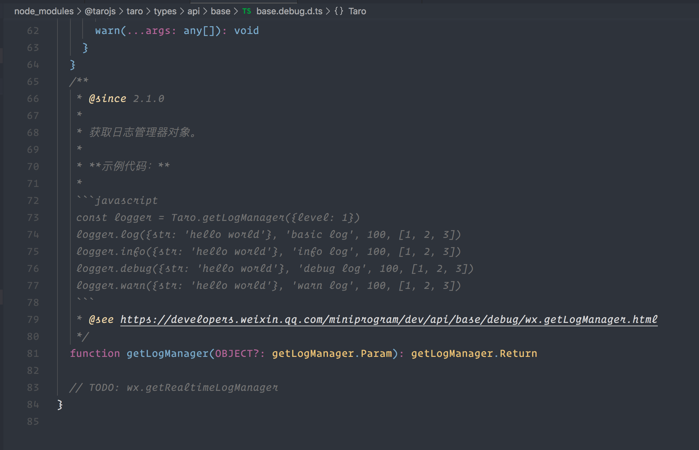Click the curly braces namespace icon
The width and height of the screenshot is (699, 450).
point(339,11)
